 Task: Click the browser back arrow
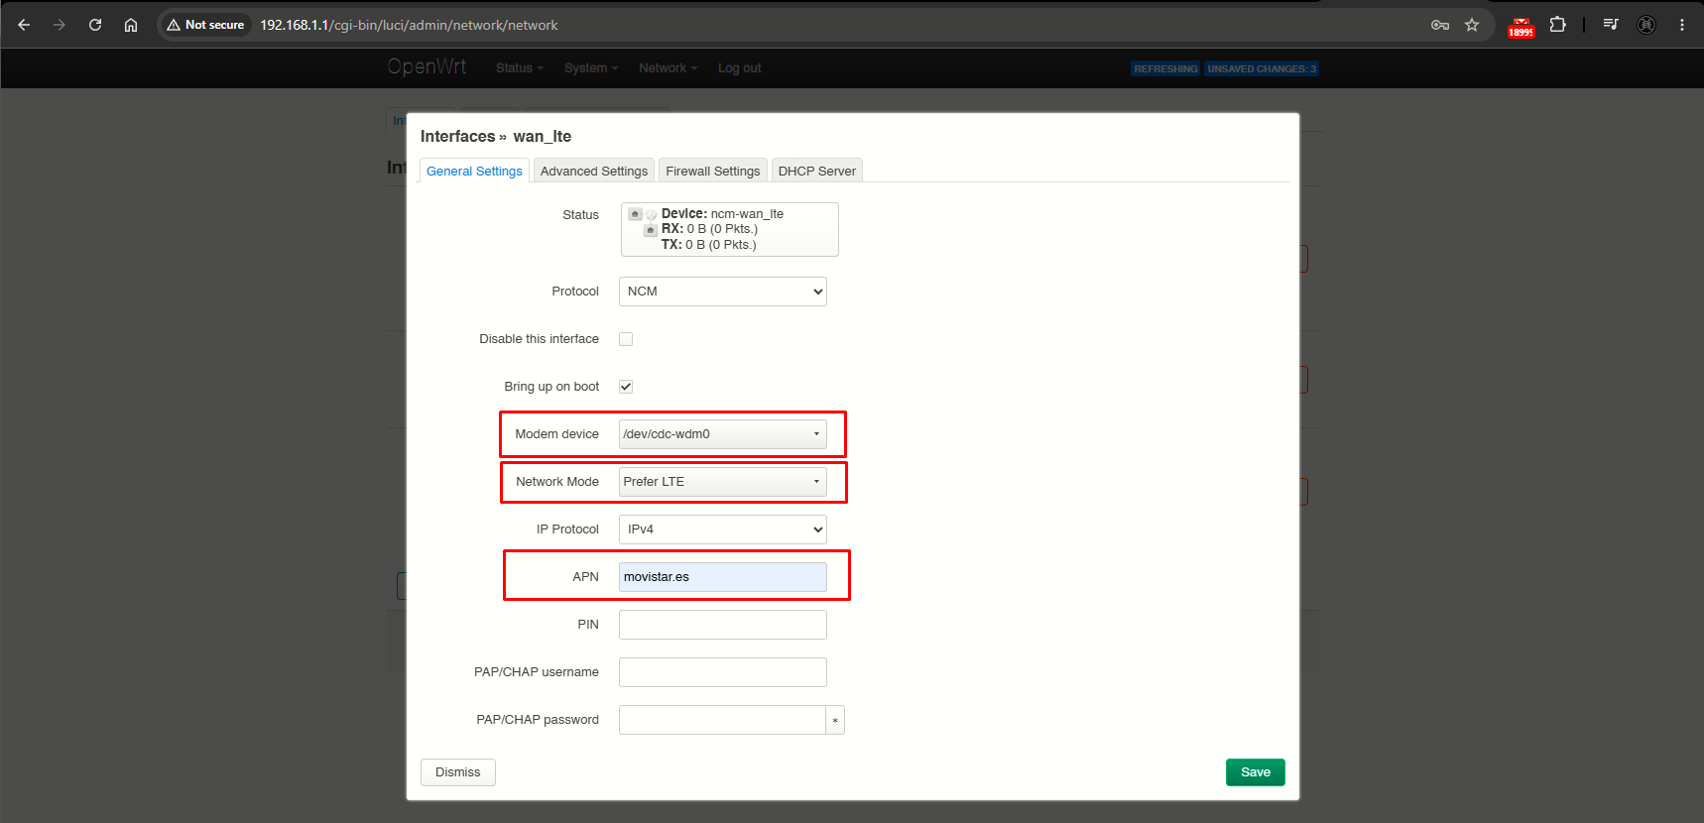24,25
